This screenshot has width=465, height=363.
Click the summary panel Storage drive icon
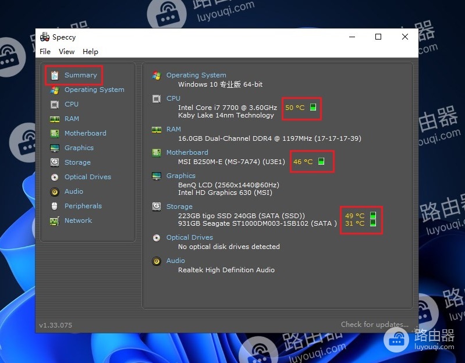pos(157,207)
